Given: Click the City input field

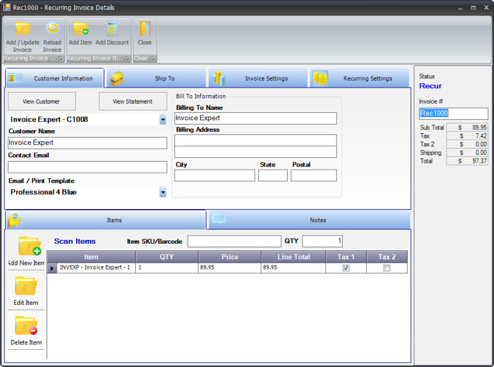Looking at the screenshot, I should (x=214, y=175).
